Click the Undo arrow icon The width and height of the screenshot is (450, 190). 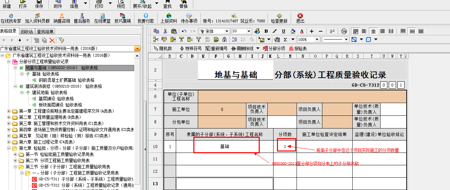click(x=184, y=31)
